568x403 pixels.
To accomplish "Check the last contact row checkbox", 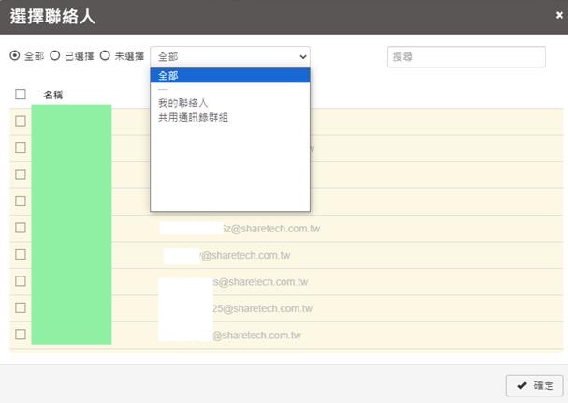I will click(21, 335).
